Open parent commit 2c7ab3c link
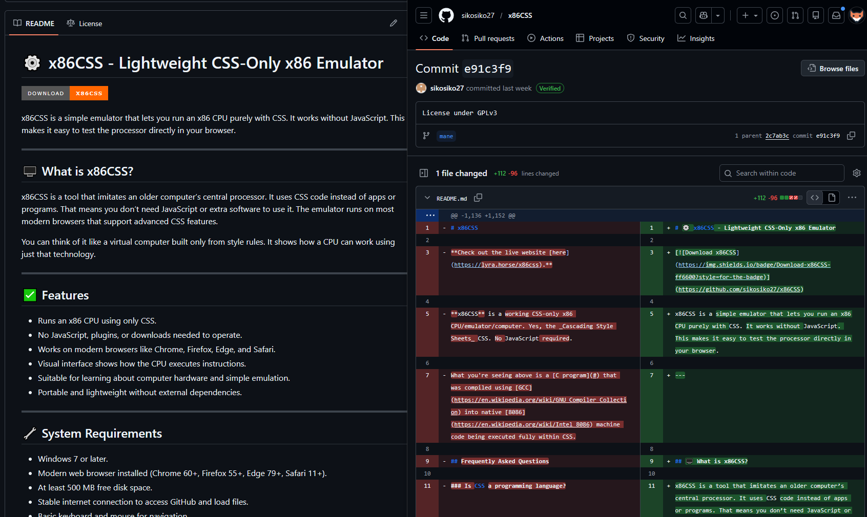This screenshot has width=867, height=517. click(777, 136)
